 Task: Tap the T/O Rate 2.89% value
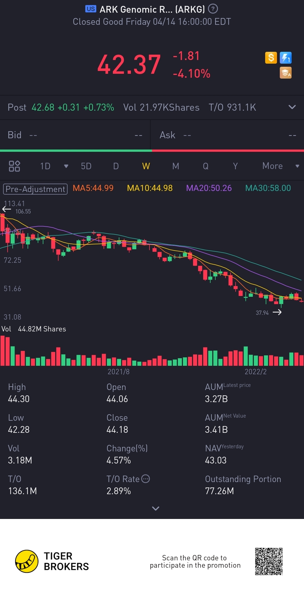pos(119,491)
